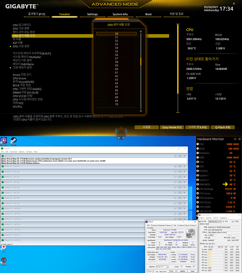Open the Boot tab in BIOS

(148, 14)
